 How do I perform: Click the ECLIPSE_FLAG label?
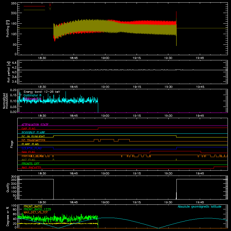click(x=31, y=148)
